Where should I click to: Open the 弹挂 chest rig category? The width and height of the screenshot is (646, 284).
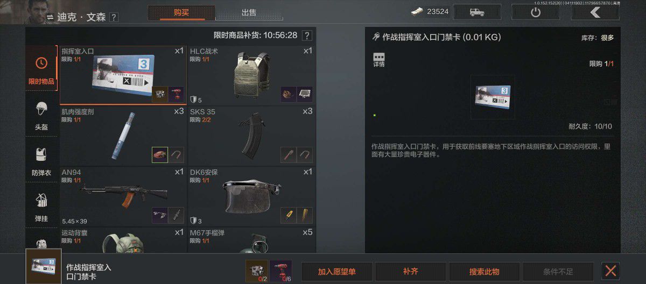pos(41,207)
